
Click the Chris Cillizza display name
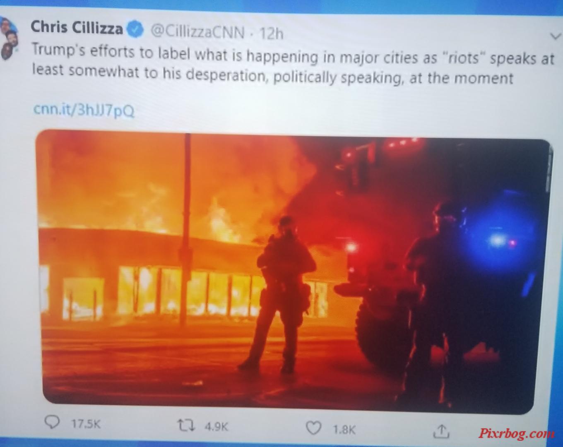[x=77, y=28]
